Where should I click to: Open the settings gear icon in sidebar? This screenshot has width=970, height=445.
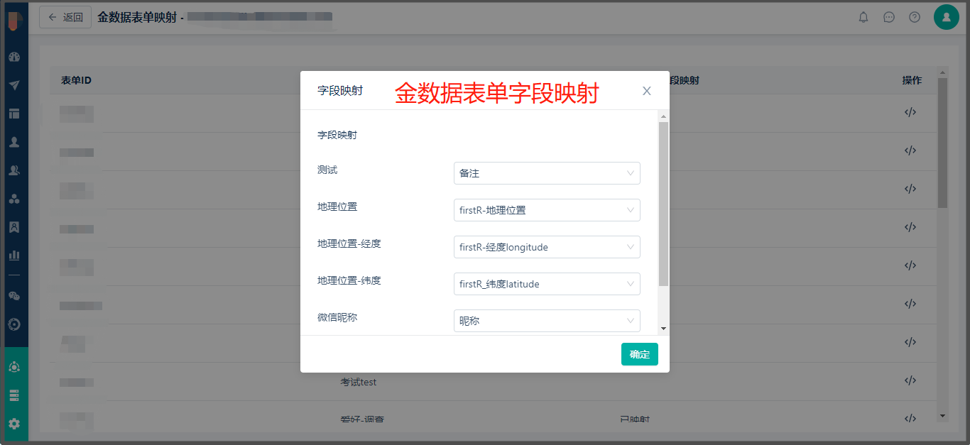click(14, 424)
